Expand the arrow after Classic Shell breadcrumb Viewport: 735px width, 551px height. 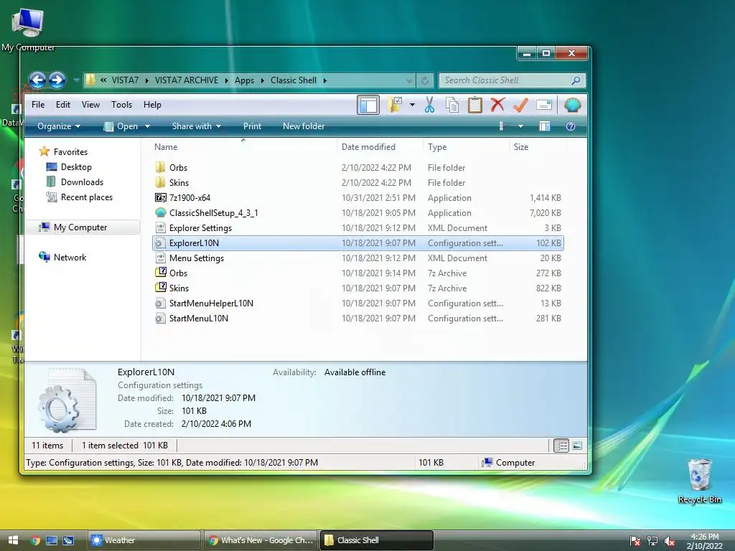coord(325,80)
